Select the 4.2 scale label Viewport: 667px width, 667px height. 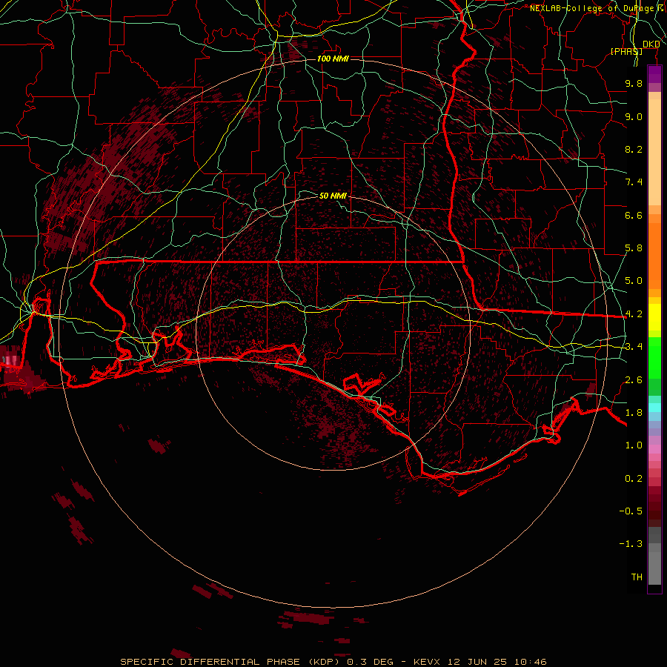[634, 314]
